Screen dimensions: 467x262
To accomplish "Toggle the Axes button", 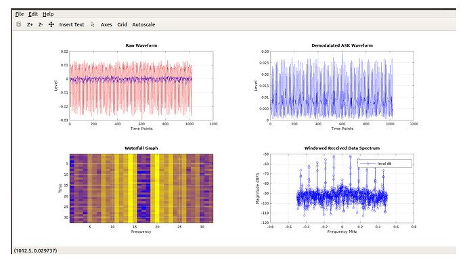I will pos(106,25).
